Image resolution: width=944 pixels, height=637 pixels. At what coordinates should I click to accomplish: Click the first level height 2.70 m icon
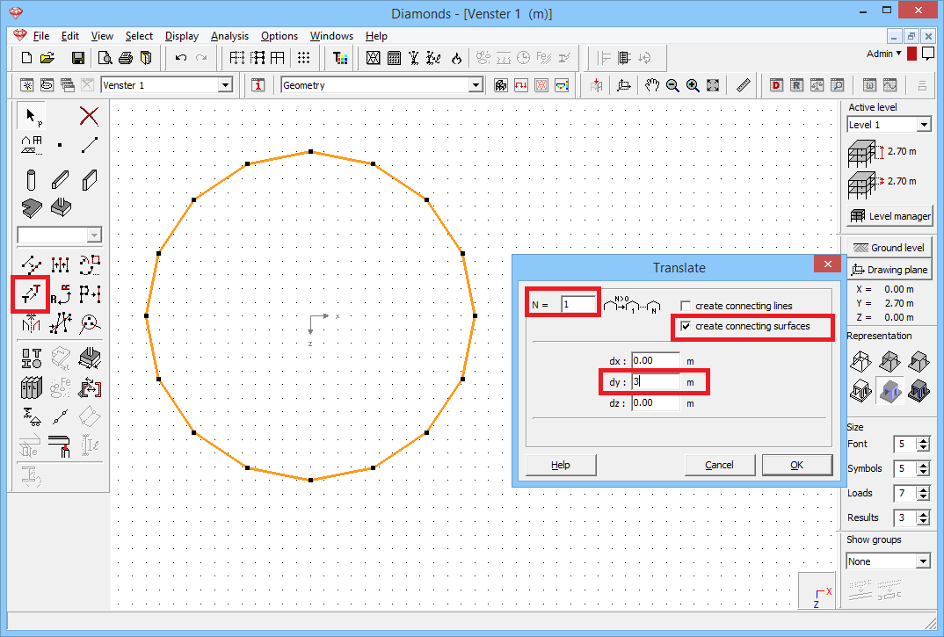[x=865, y=153]
